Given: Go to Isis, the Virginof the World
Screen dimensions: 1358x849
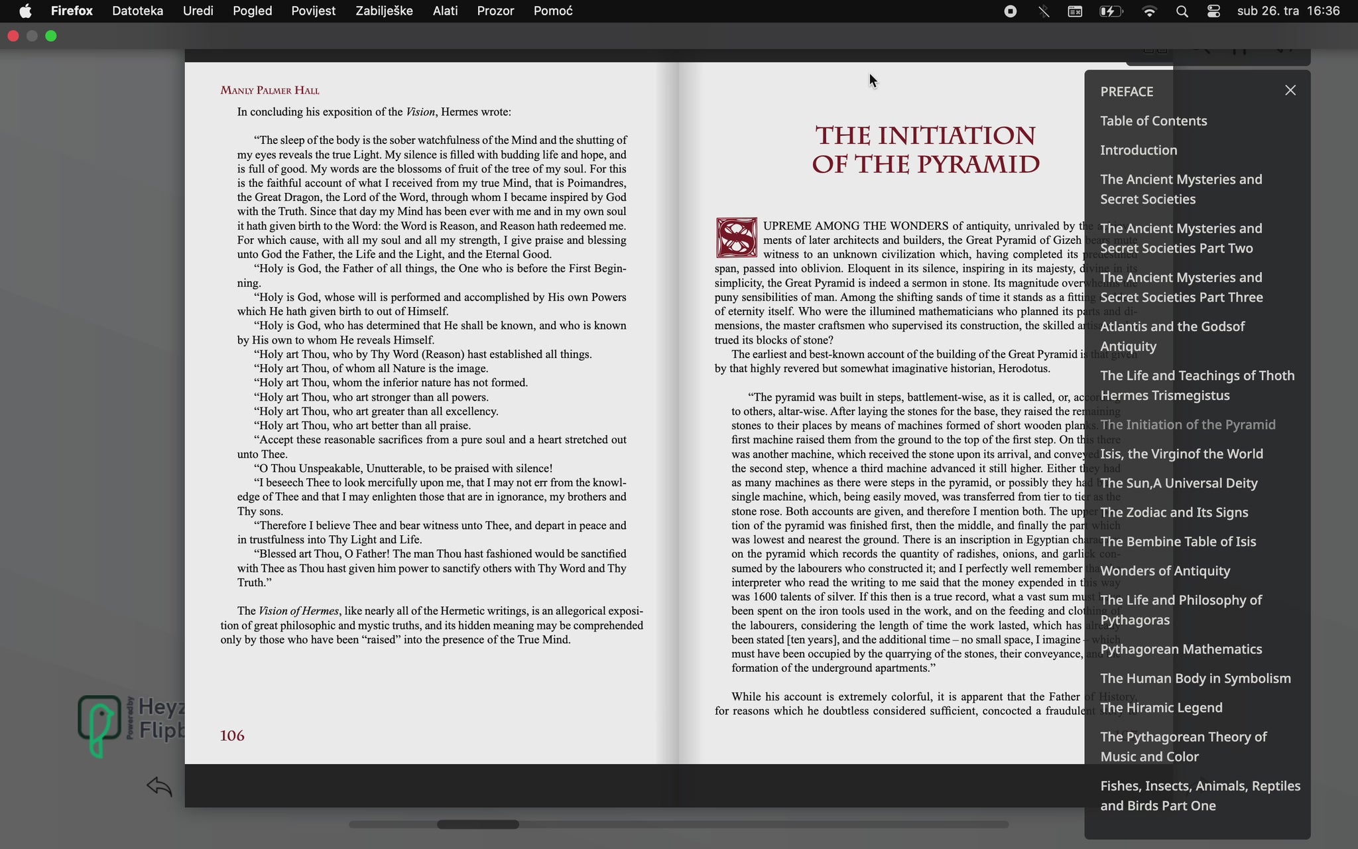Looking at the screenshot, I should pos(1182,454).
